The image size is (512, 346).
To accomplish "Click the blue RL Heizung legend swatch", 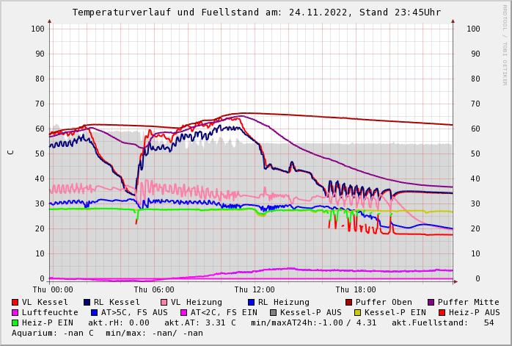I will click(x=251, y=302).
